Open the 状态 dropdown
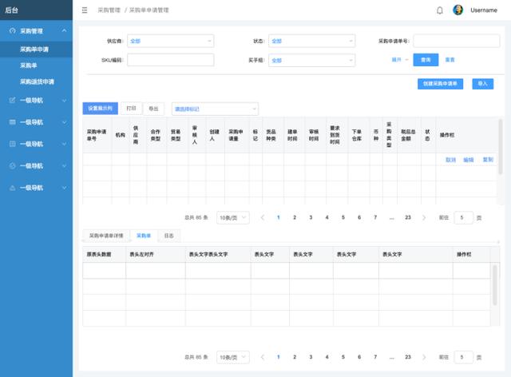 pyautogui.click(x=312, y=41)
